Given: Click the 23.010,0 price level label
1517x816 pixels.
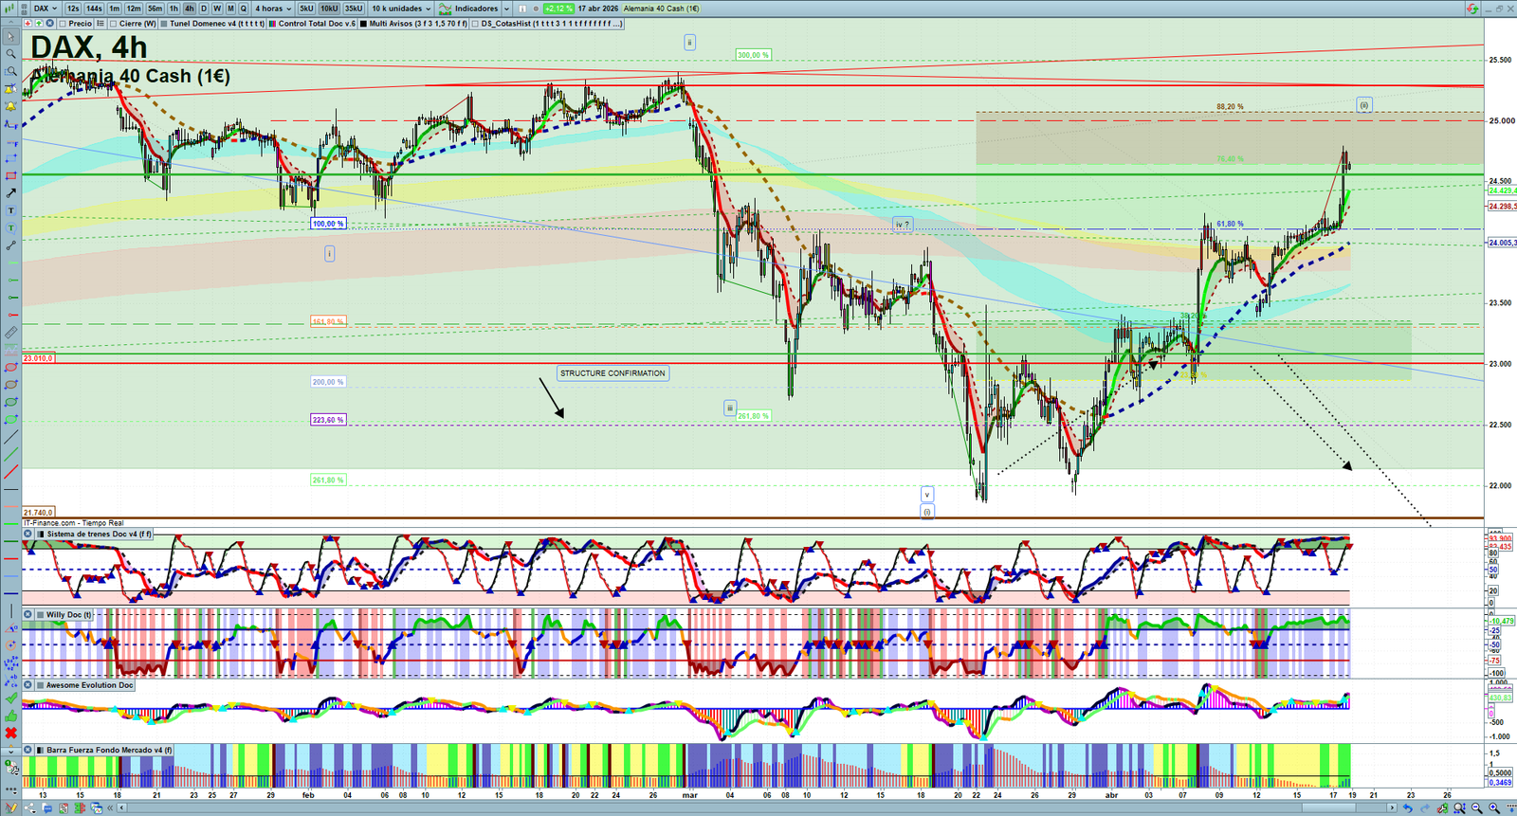Looking at the screenshot, I should click(38, 359).
